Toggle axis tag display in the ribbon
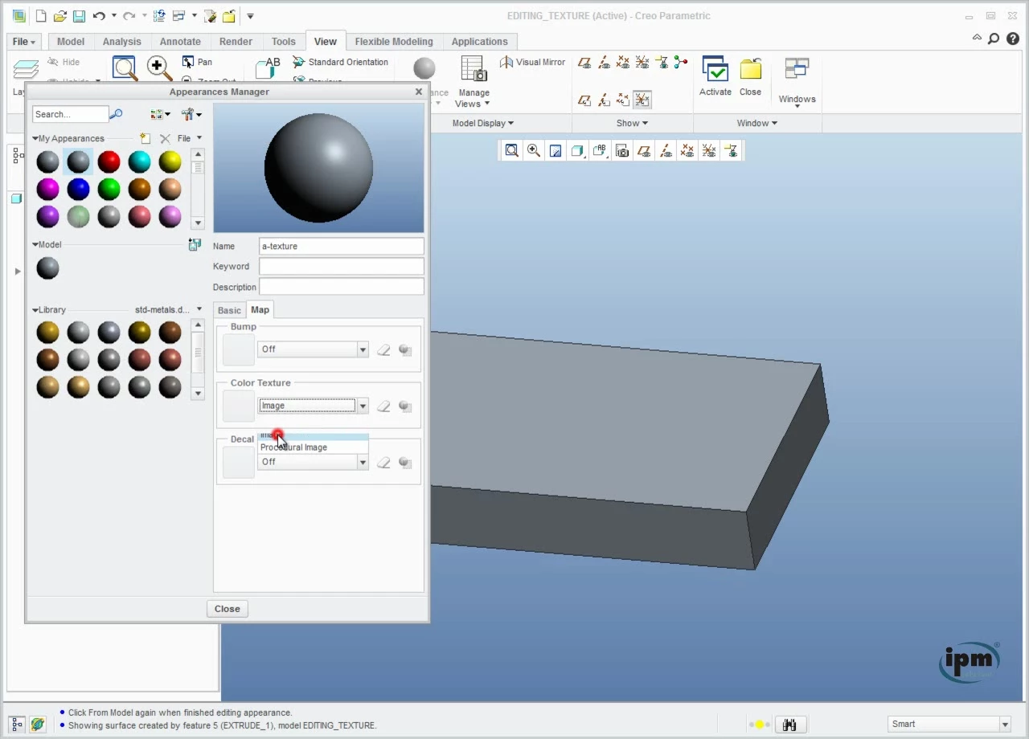This screenshot has height=739, width=1029. pos(604,100)
